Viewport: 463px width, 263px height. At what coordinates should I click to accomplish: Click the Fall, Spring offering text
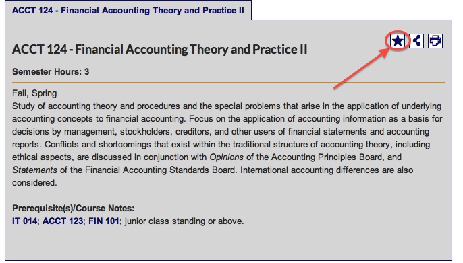tap(34, 93)
